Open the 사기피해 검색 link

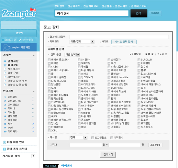[11, 156]
